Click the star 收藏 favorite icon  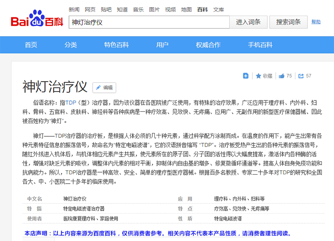click(x=258, y=76)
